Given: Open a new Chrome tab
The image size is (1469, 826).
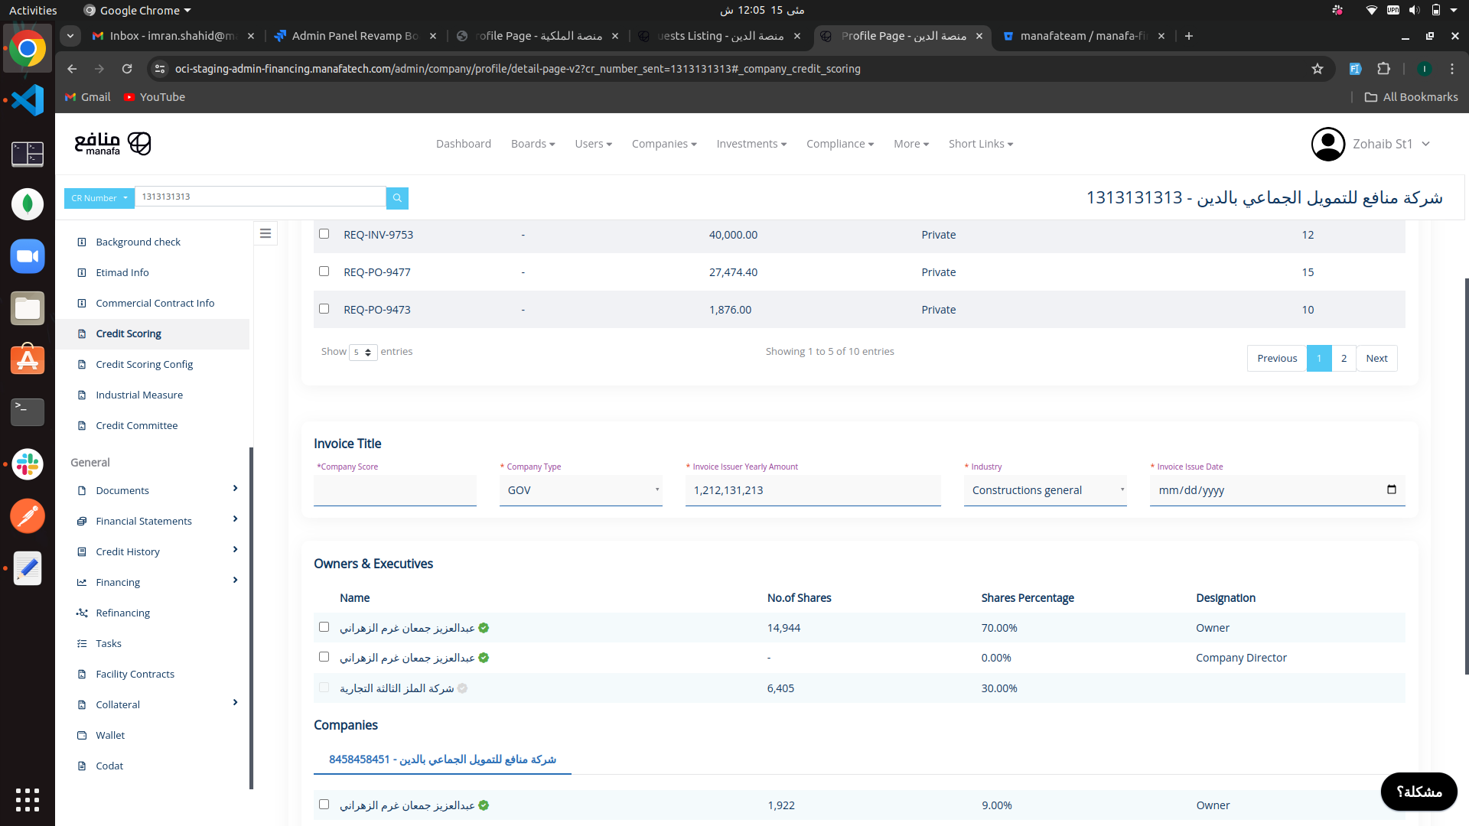Looking at the screenshot, I should pos(1189,36).
